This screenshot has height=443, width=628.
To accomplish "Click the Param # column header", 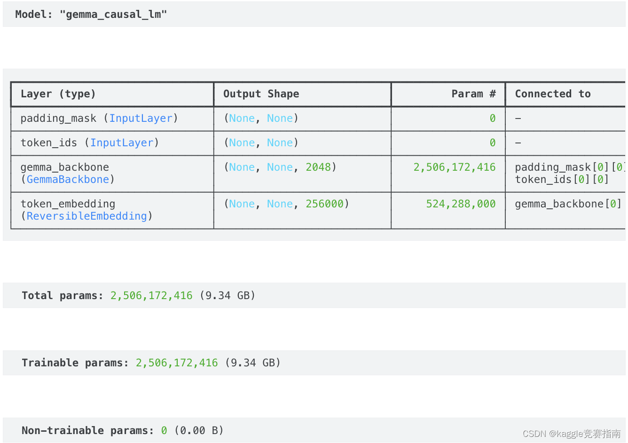I will coord(473,94).
